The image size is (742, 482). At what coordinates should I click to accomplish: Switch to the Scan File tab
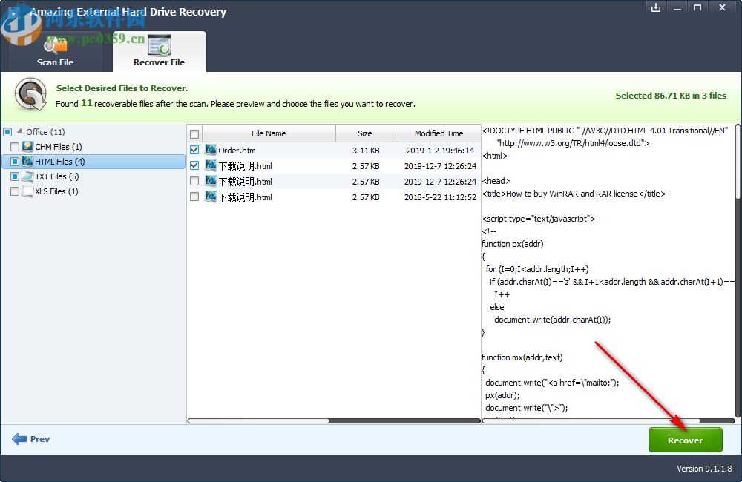[56, 52]
